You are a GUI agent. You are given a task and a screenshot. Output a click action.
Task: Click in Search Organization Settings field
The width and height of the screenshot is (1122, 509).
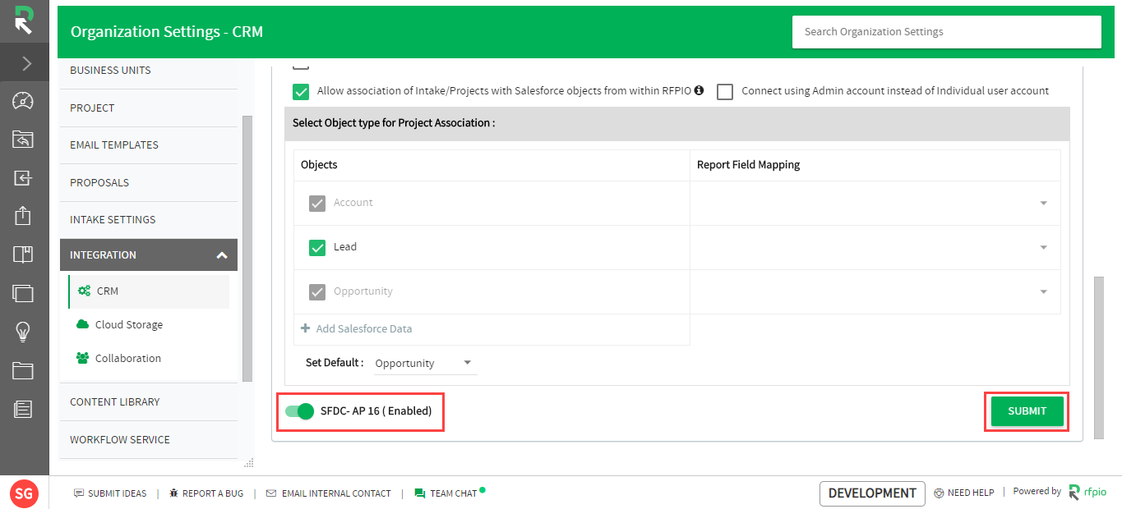point(947,32)
